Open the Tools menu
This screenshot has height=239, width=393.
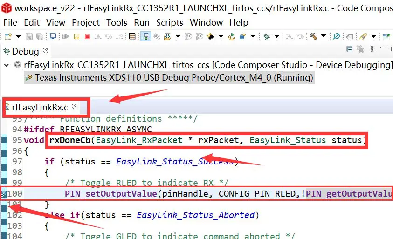point(117,22)
